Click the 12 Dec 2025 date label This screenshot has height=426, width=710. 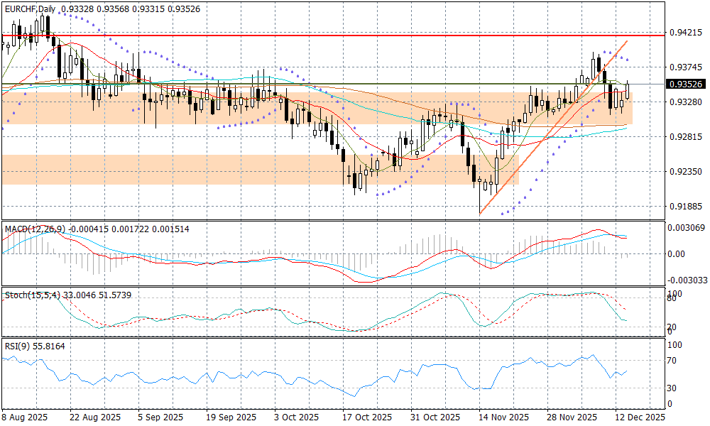coord(640,417)
